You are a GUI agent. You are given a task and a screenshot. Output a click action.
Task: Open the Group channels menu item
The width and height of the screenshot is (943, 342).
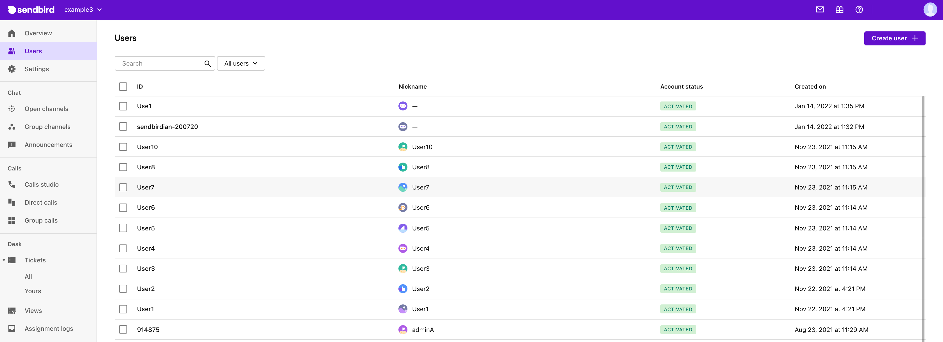click(x=47, y=127)
